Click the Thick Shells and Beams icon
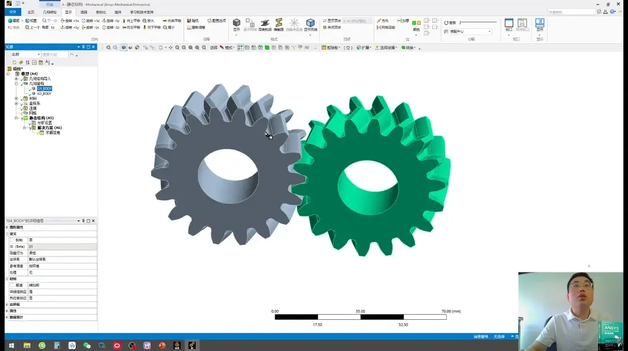This screenshot has height=351, width=628. point(265,24)
